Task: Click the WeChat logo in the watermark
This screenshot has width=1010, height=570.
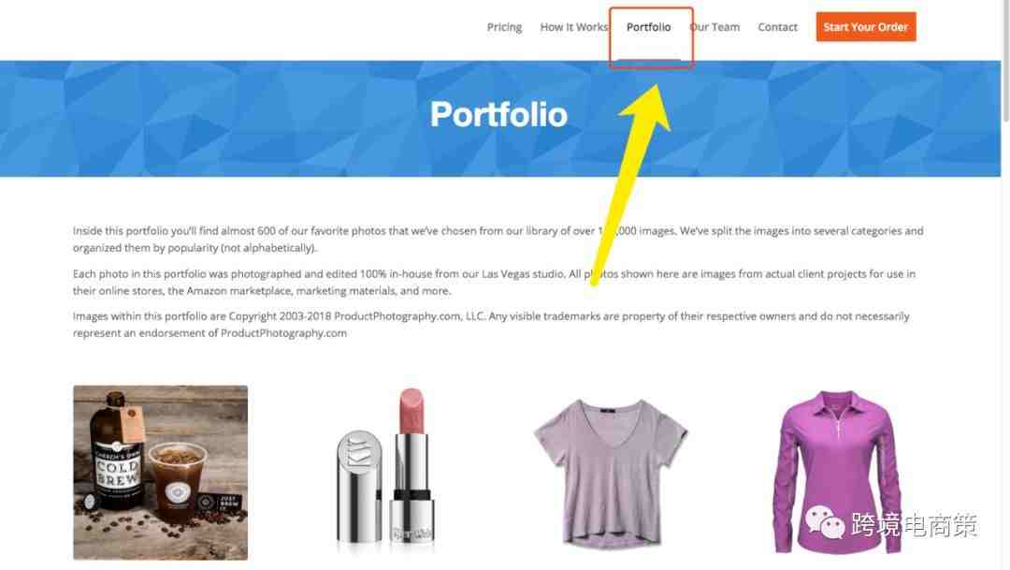Action: point(825,523)
